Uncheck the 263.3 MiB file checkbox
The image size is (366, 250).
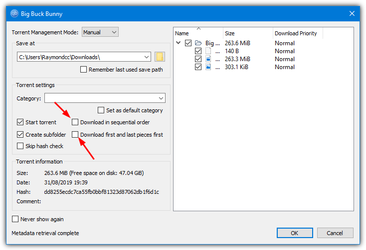coord(198,59)
